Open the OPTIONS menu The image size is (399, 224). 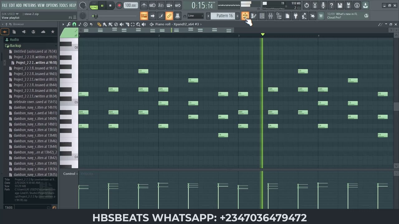pos(52,5)
